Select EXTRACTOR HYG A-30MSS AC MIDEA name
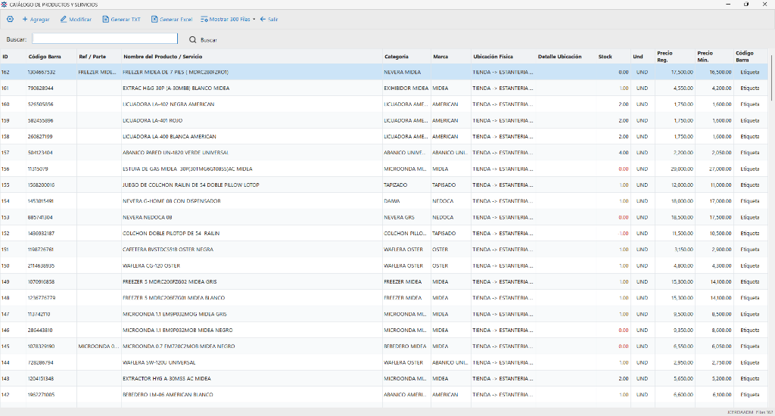The width and height of the screenshot is (775, 416). 167,378
